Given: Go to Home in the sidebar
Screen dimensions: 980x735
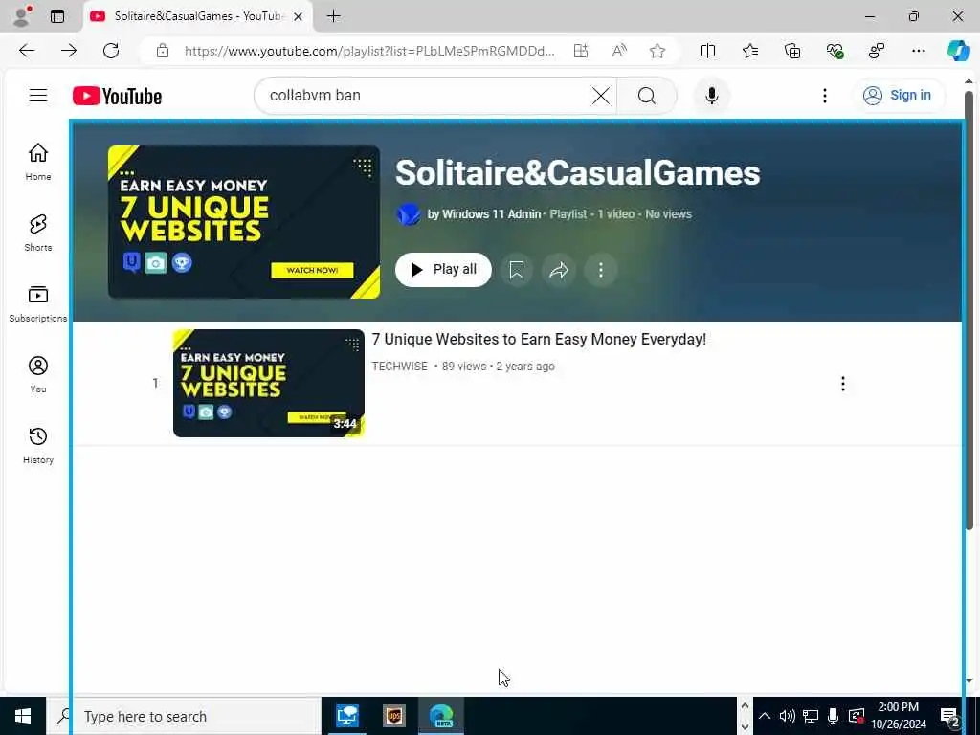Looking at the screenshot, I should tap(38, 161).
